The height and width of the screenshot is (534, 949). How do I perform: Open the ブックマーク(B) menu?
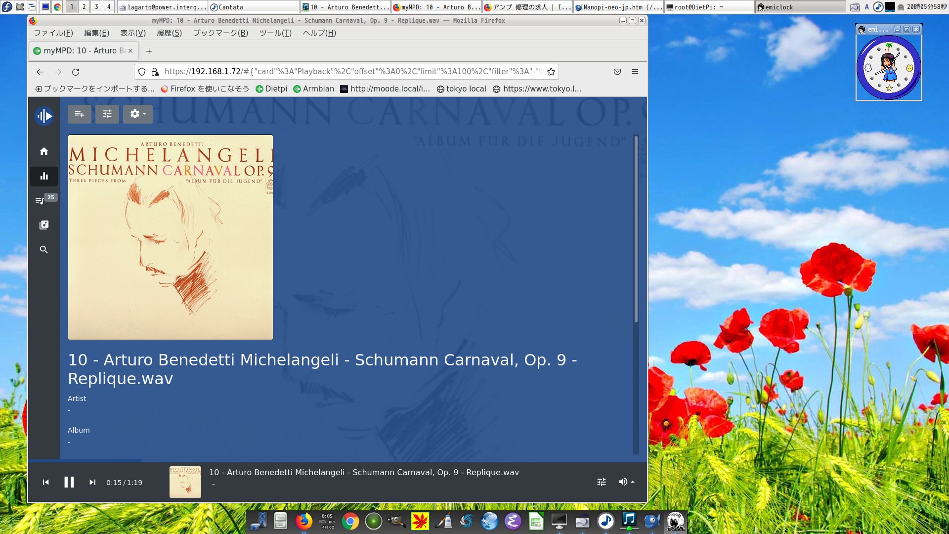coord(220,33)
